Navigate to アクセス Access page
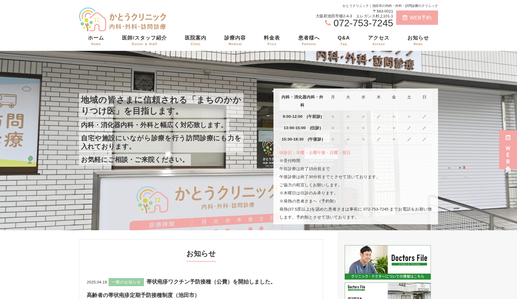The width and height of the screenshot is (517, 299). coord(378,40)
